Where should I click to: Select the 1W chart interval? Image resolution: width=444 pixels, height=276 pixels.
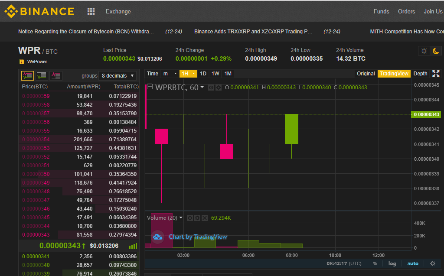pos(215,74)
